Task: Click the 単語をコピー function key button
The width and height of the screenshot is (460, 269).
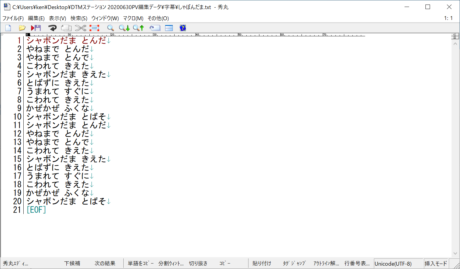Action: (141, 264)
